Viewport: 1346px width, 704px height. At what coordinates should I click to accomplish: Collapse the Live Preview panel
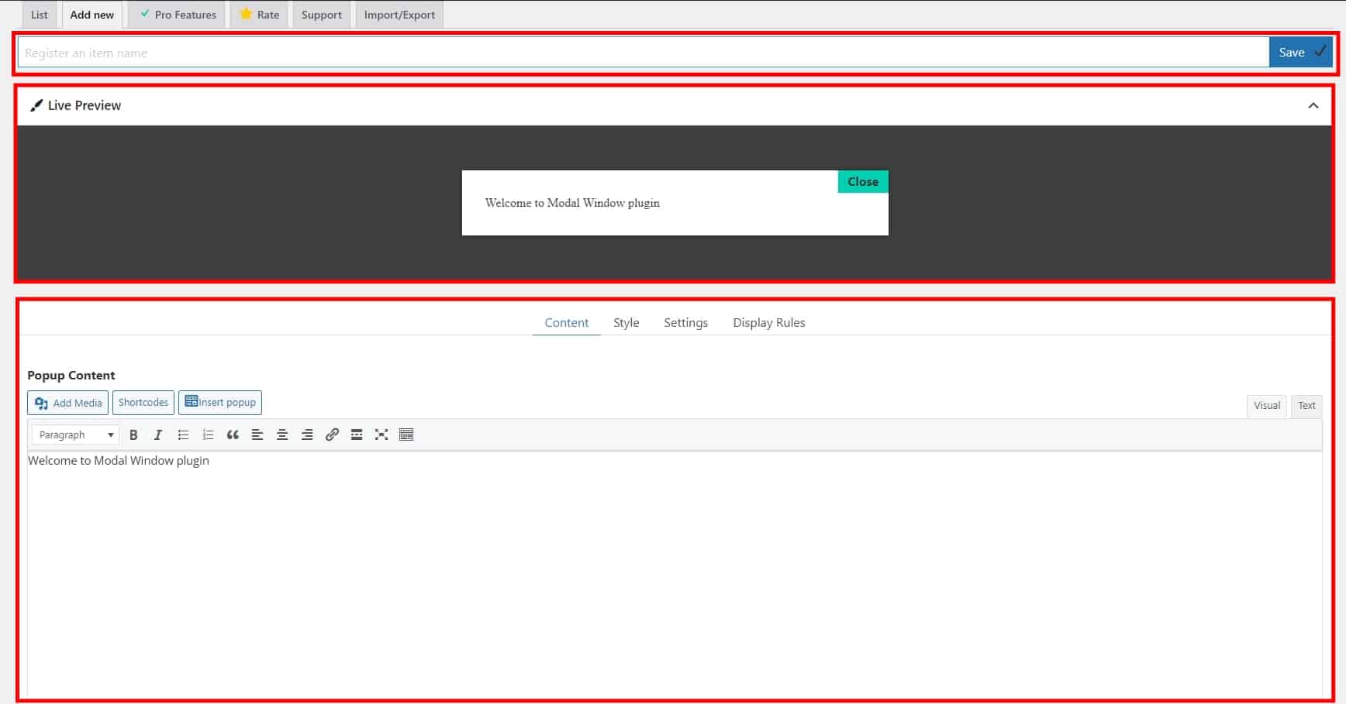[1313, 105]
